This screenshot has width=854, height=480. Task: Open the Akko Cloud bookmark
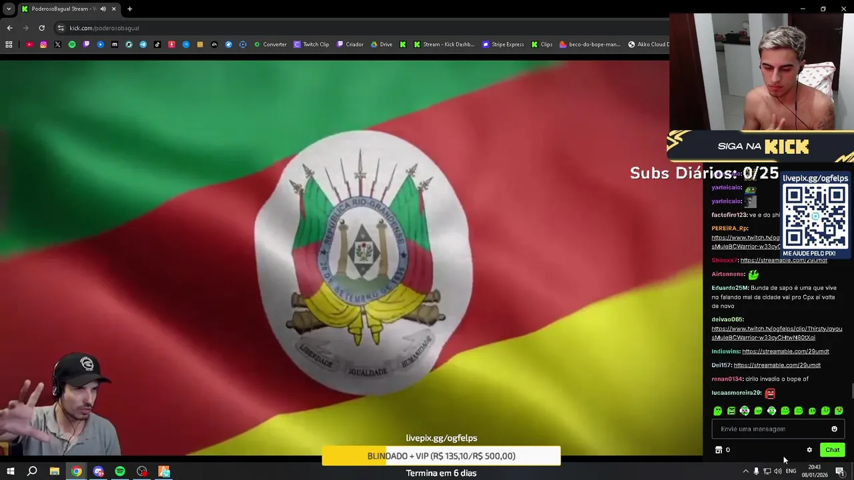coord(649,45)
